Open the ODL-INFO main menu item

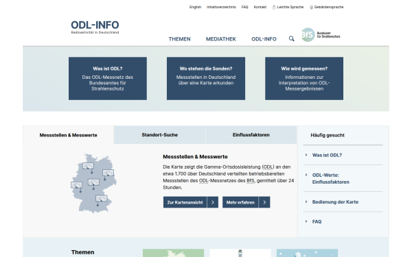(264, 39)
